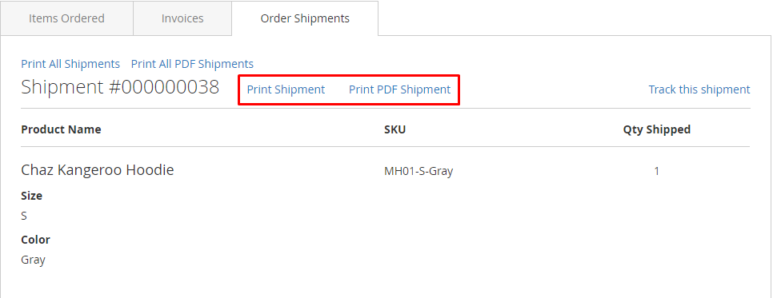Select the Order Shipments tab
773x298 pixels.
point(305,18)
